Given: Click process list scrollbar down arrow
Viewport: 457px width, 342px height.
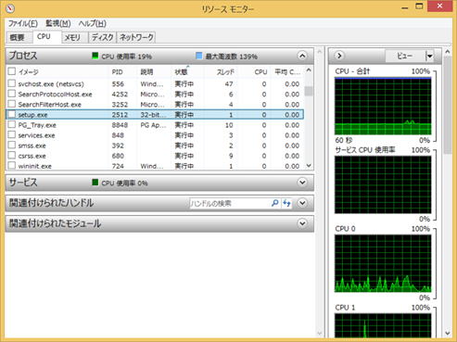Looking at the screenshot, I should tap(309, 166).
